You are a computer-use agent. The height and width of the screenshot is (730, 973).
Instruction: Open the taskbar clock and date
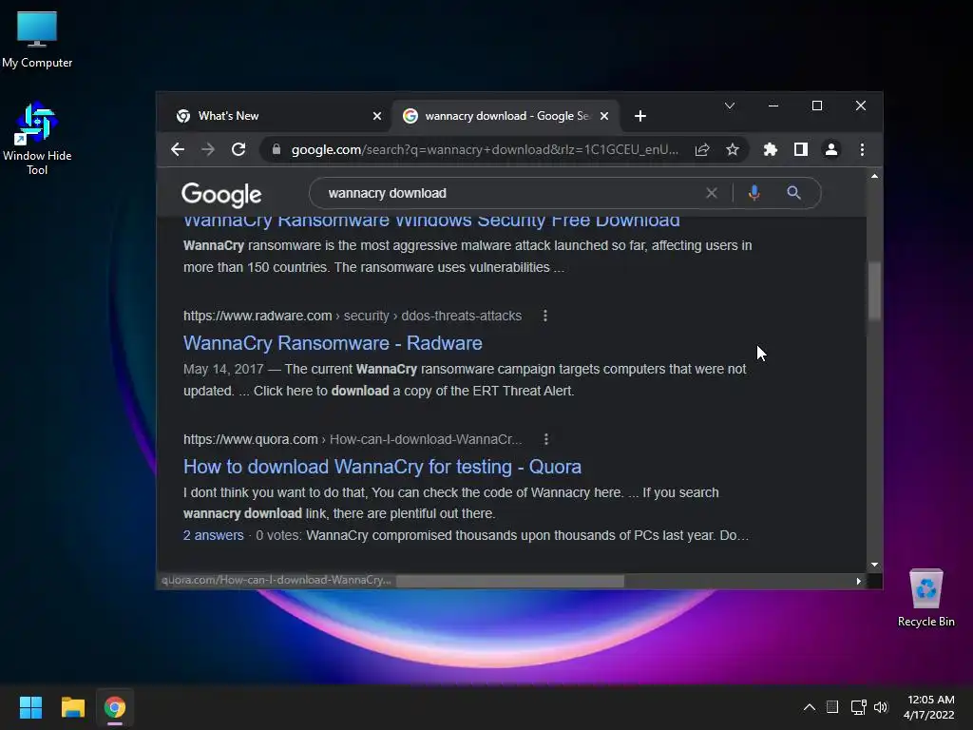point(929,707)
